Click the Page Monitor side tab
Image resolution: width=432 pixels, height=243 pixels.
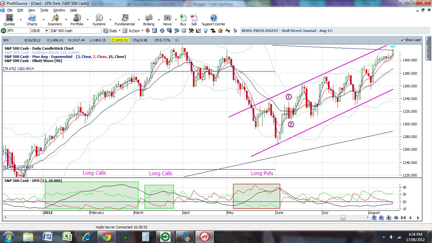click(x=428, y=48)
